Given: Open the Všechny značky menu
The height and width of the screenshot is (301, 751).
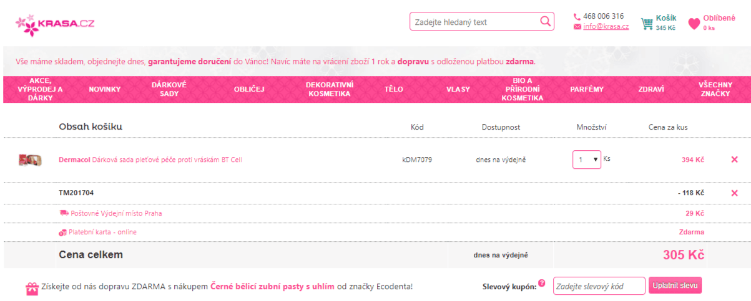Looking at the screenshot, I should [x=715, y=89].
